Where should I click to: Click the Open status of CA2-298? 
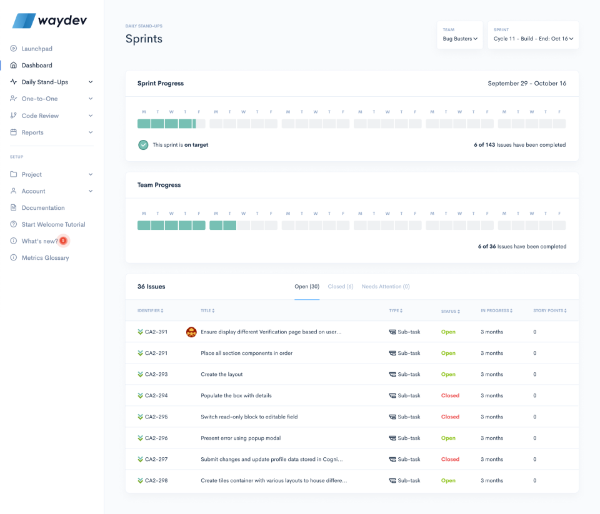pos(448,481)
